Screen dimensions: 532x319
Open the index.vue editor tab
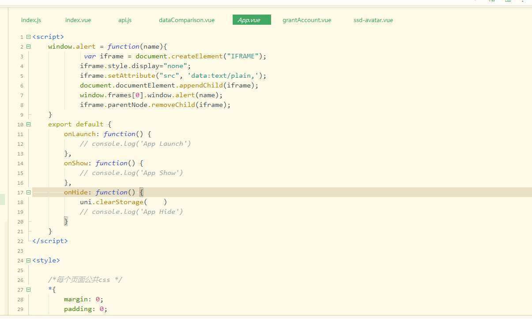(78, 20)
